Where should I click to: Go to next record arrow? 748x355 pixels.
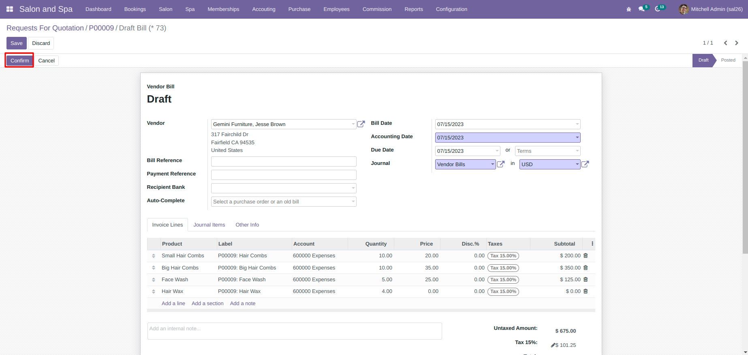coord(737,43)
